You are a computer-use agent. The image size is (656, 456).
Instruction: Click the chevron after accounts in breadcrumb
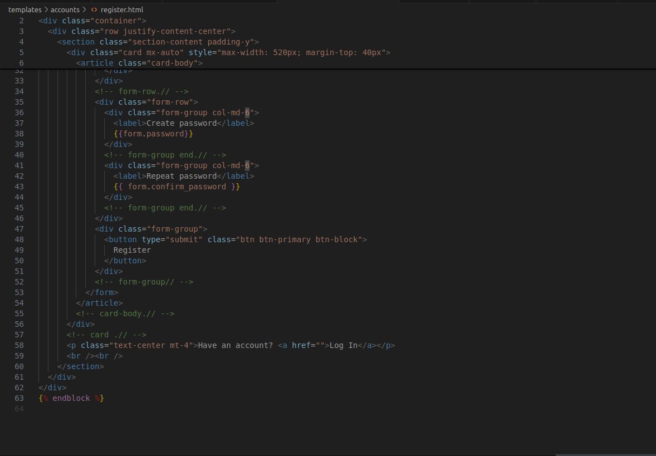pyautogui.click(x=84, y=9)
